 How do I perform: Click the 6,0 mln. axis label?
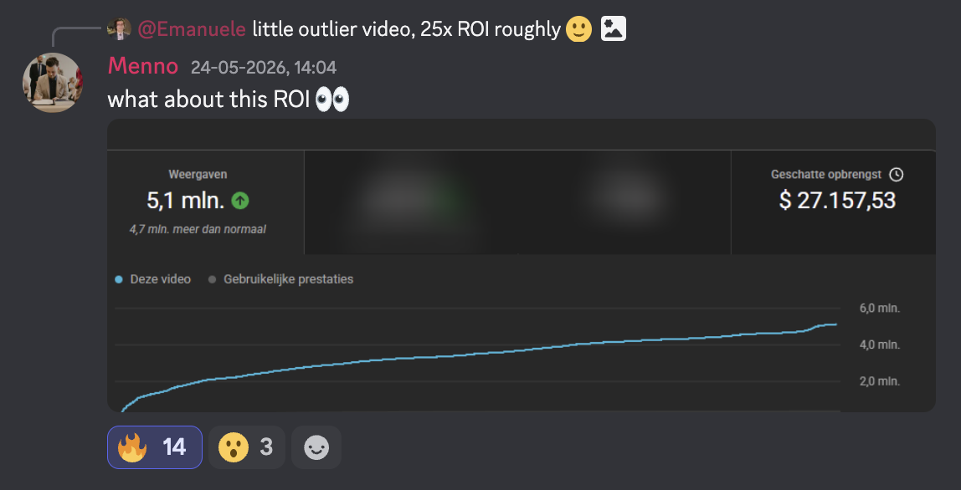(880, 308)
